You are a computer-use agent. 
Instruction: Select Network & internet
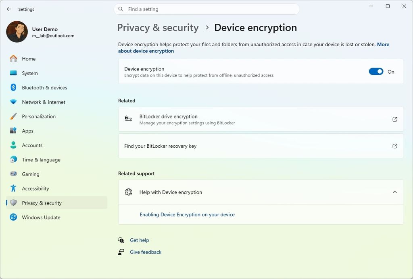[56, 102]
